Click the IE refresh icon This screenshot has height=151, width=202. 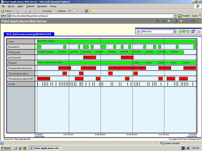(30, 11)
